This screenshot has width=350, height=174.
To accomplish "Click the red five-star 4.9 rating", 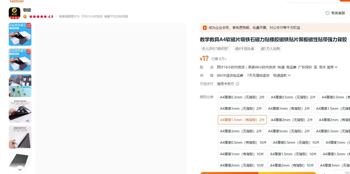I will (41, 17).
